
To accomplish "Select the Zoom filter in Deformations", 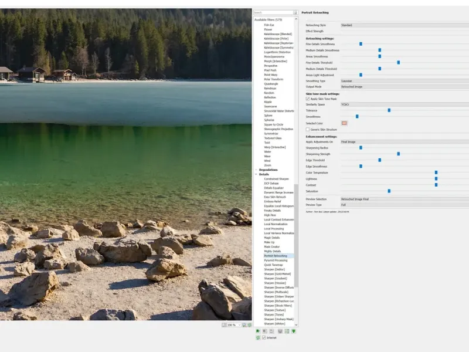I will coord(267,165).
